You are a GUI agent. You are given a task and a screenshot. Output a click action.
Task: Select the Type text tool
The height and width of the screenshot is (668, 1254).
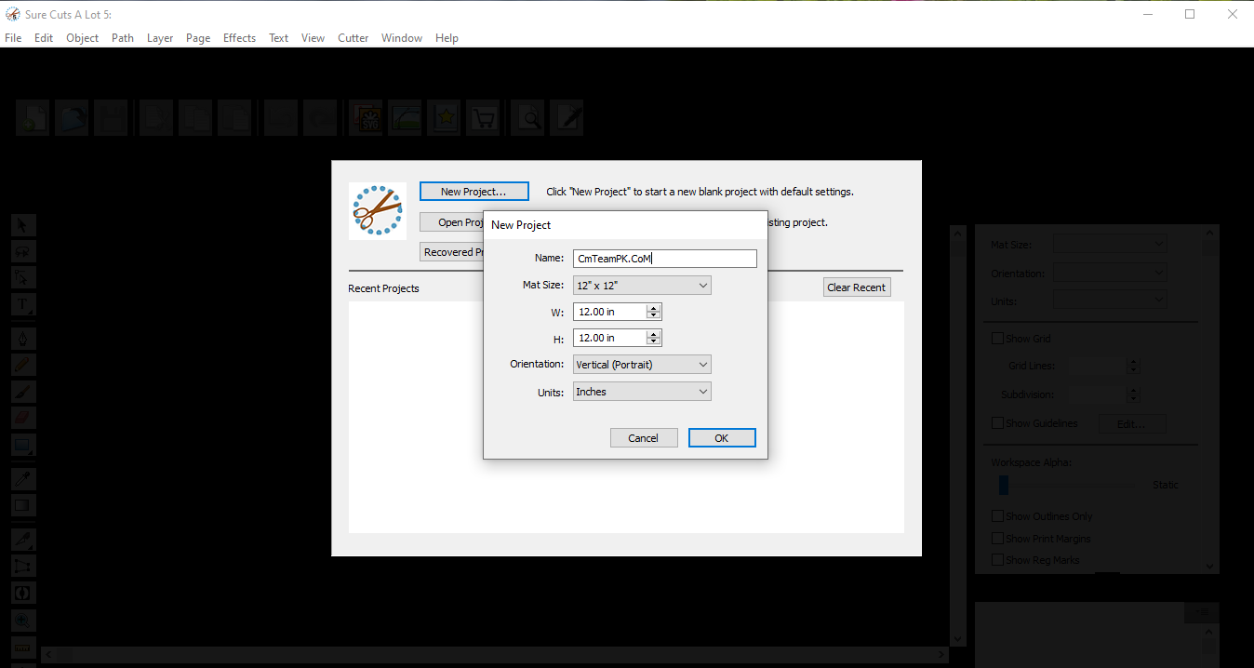pos(23,304)
